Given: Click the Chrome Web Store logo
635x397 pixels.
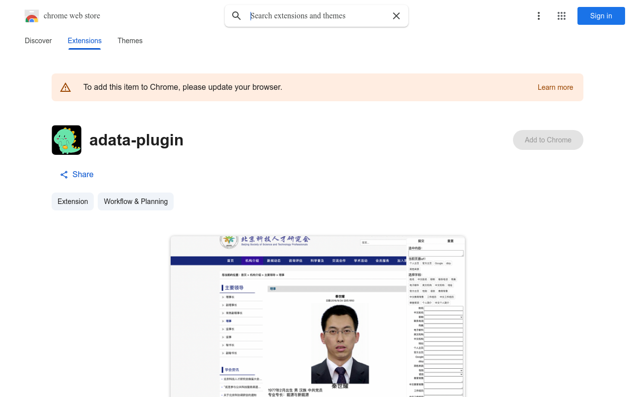Looking at the screenshot, I should (32, 16).
